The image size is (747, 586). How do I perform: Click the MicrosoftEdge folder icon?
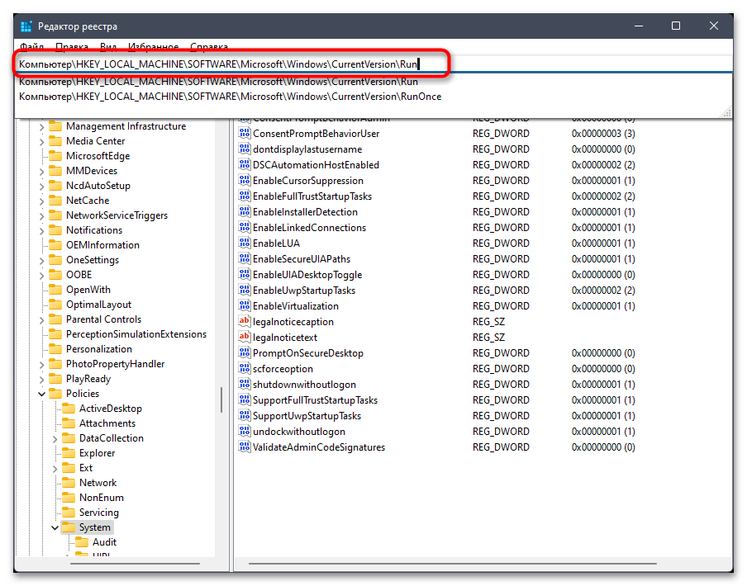click(55, 156)
